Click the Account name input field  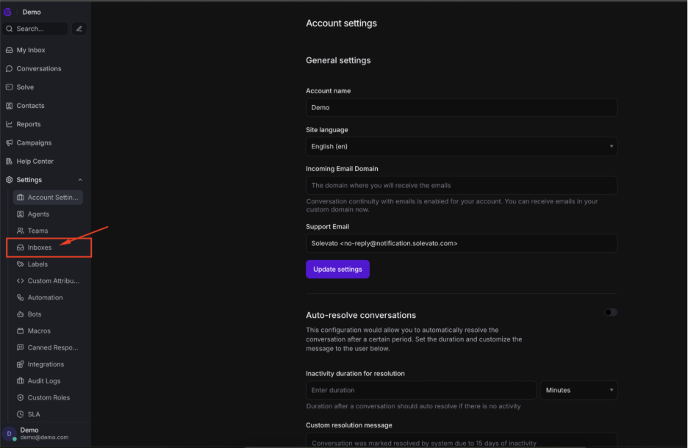coord(461,107)
